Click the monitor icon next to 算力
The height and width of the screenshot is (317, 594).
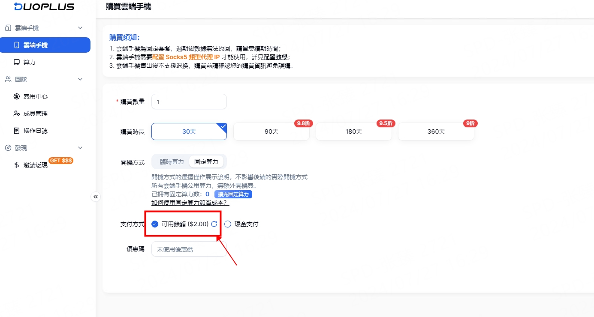tap(17, 62)
